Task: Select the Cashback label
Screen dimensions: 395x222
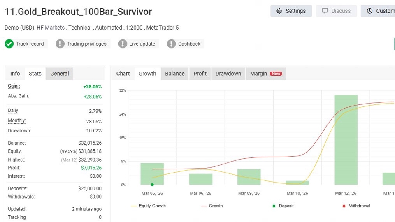Action: click(189, 44)
